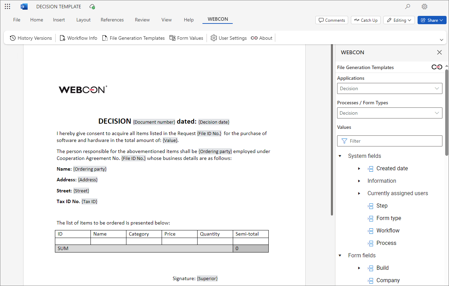Open the References tab
Viewport: 449px width, 286px height.
tap(112, 20)
